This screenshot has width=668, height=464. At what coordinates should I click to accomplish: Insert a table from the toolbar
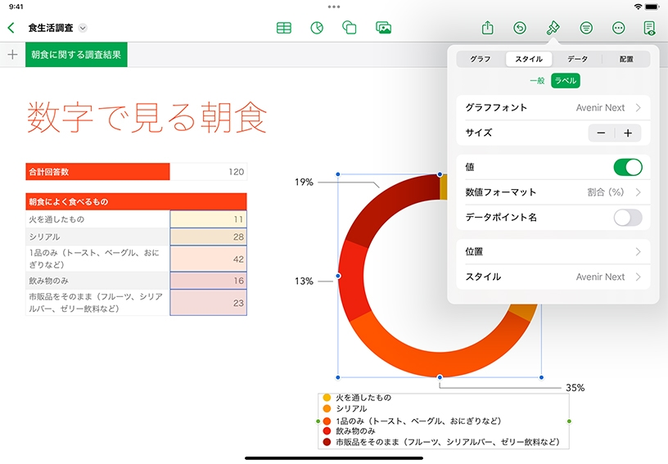point(284,28)
